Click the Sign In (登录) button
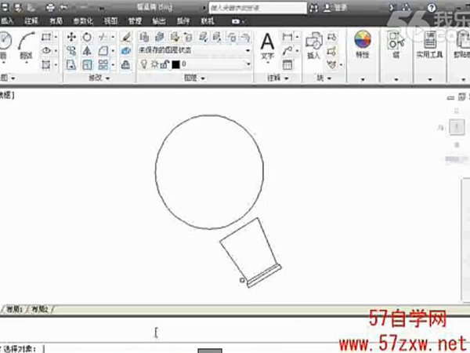This screenshot has height=353, width=470. click(342, 7)
